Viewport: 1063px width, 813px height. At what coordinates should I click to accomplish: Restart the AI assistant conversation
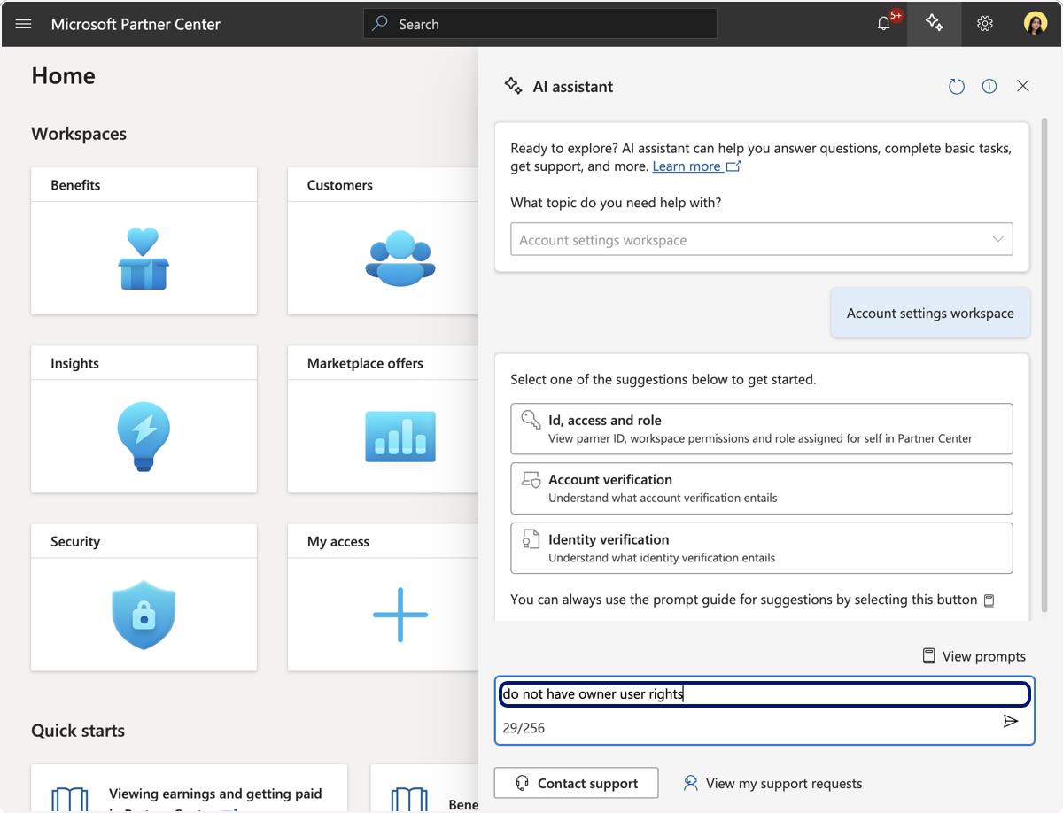[x=956, y=86]
